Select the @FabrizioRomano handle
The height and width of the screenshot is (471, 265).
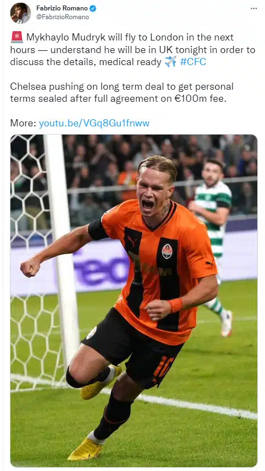[x=62, y=17]
